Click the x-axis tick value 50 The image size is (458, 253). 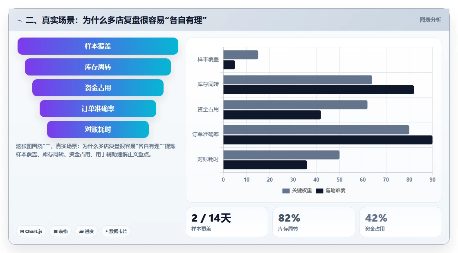tap(339, 180)
